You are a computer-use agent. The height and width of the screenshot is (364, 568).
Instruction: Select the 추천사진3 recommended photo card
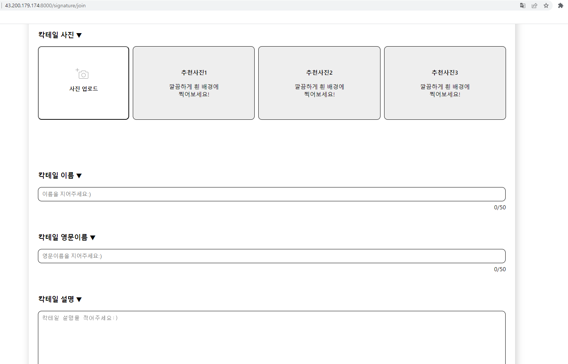tap(445, 83)
